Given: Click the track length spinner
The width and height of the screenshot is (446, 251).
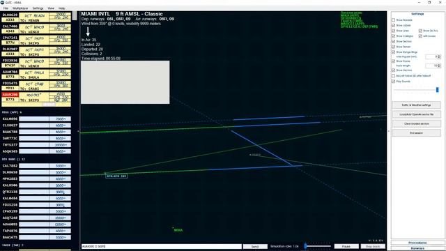Looking at the screenshot, I should point(433,66).
